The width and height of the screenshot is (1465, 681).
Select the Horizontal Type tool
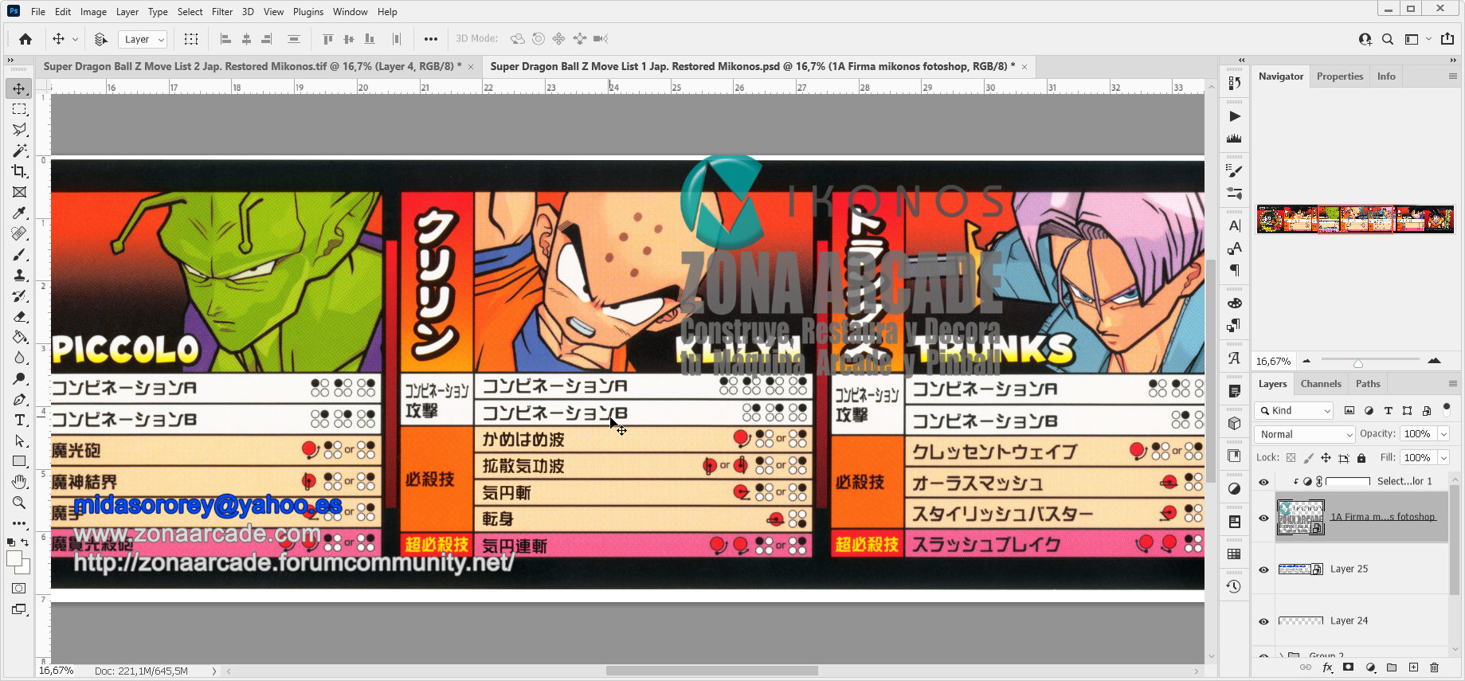point(19,420)
